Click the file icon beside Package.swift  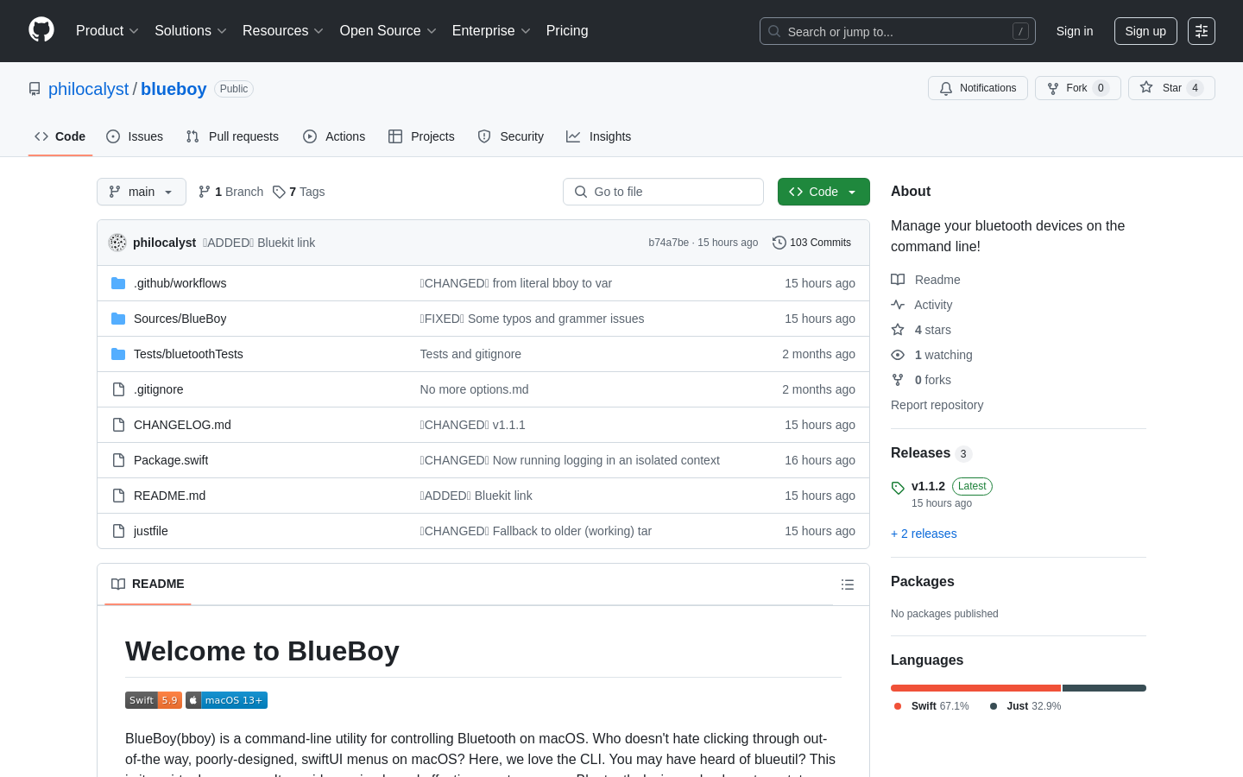(118, 460)
